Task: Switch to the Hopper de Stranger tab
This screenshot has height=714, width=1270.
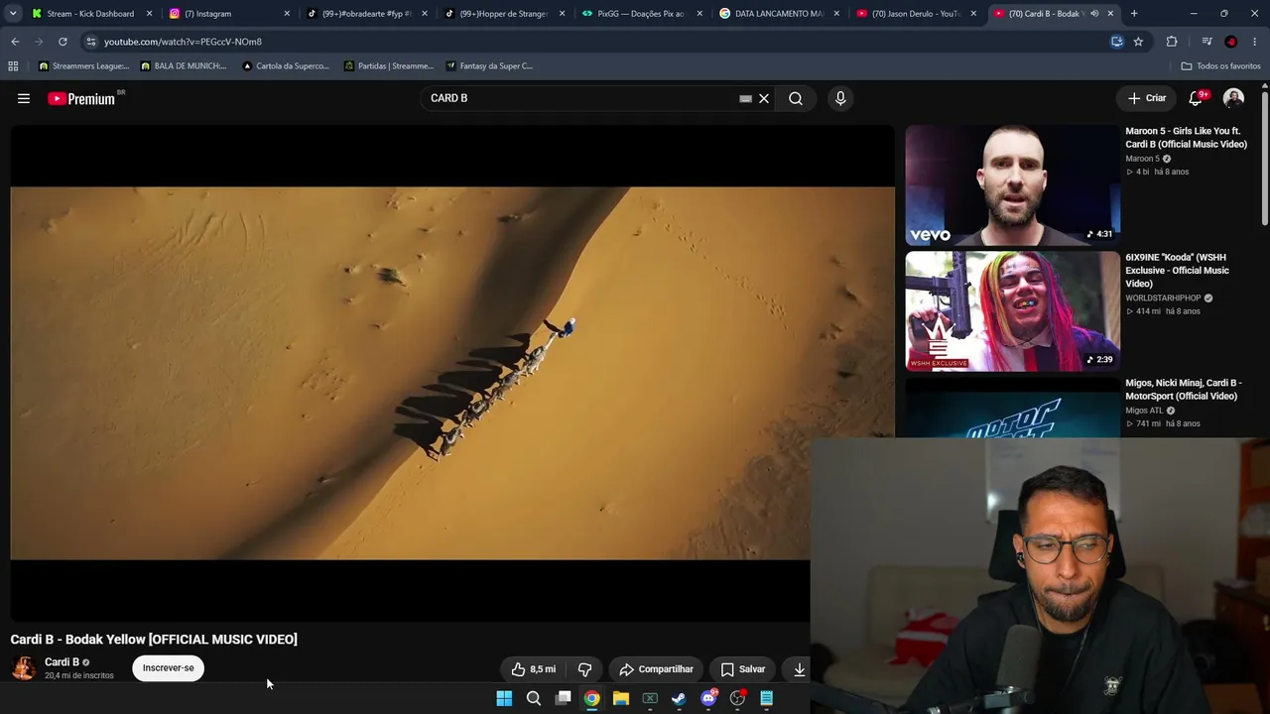Action: pyautogui.click(x=504, y=14)
